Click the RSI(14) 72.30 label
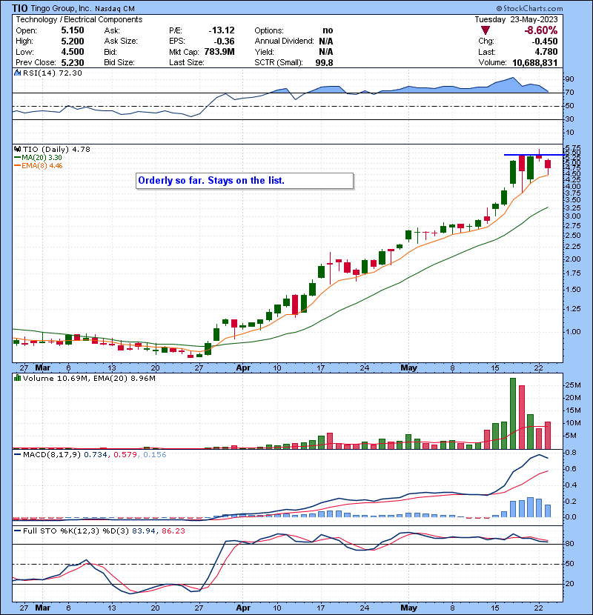 point(52,73)
